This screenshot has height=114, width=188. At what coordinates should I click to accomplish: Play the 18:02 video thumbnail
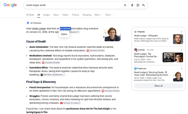[173, 58]
